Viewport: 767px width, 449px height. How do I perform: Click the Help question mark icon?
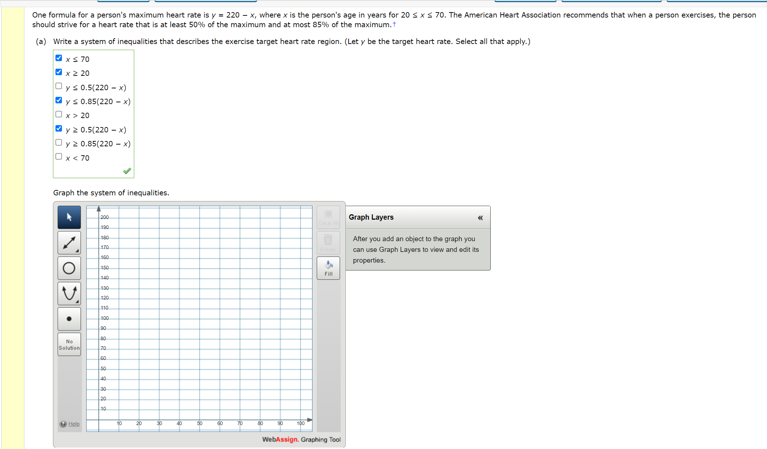click(63, 424)
